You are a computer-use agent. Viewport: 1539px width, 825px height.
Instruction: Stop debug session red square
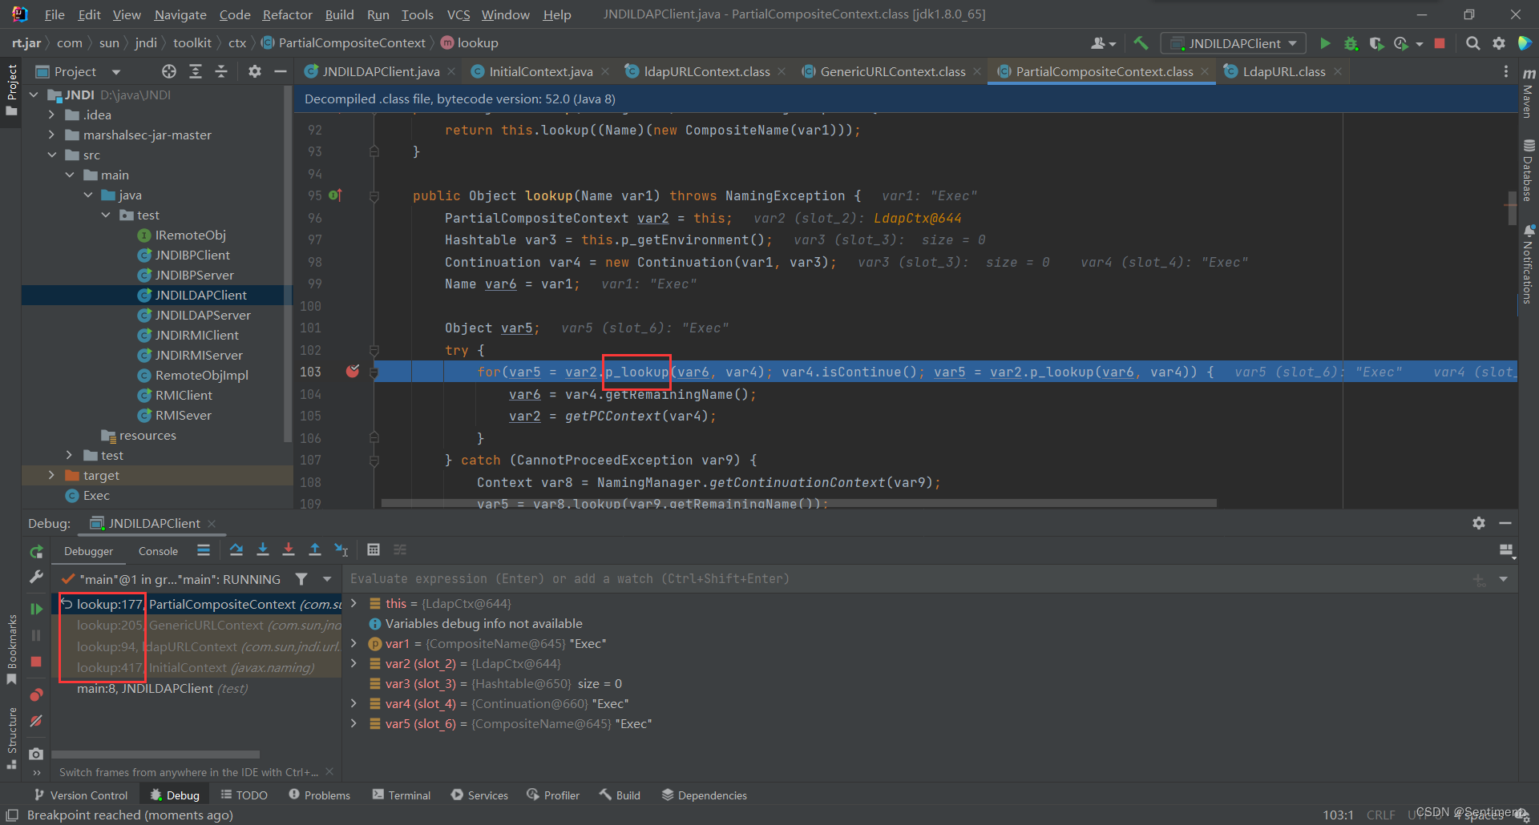(36, 662)
